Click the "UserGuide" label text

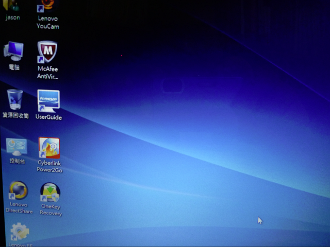(x=48, y=117)
